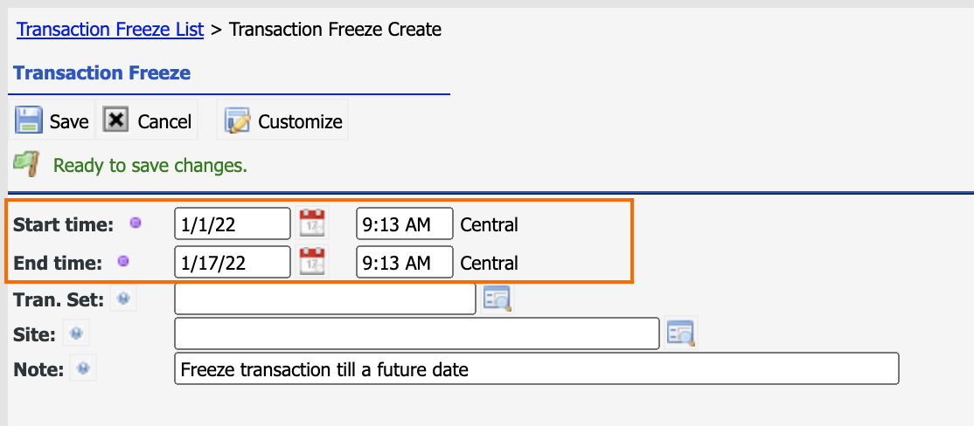Click the purple dot next to Start time
The image size is (974, 426).
(x=136, y=223)
